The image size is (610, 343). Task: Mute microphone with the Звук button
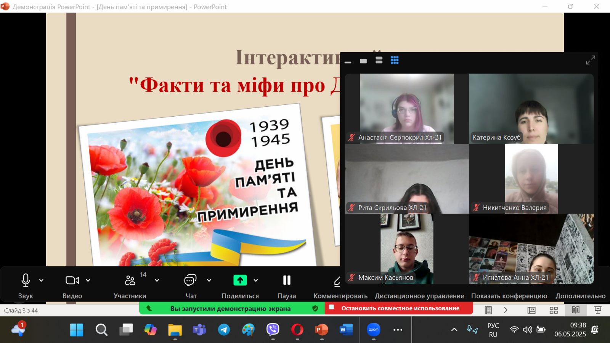26,280
